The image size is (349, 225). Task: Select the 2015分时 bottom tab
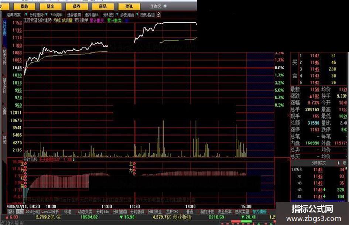click(32, 212)
